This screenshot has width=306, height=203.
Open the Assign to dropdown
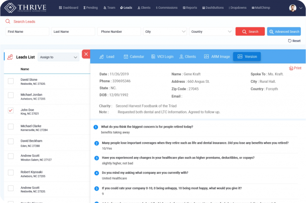pos(58,57)
